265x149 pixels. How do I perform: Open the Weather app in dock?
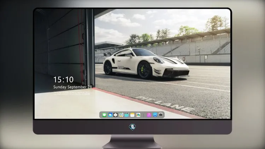tap(110, 115)
